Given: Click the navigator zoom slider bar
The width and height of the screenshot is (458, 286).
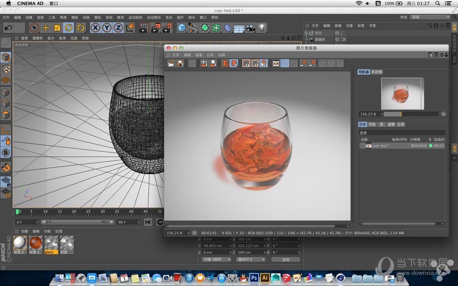Looking at the screenshot, I should pos(411,114).
